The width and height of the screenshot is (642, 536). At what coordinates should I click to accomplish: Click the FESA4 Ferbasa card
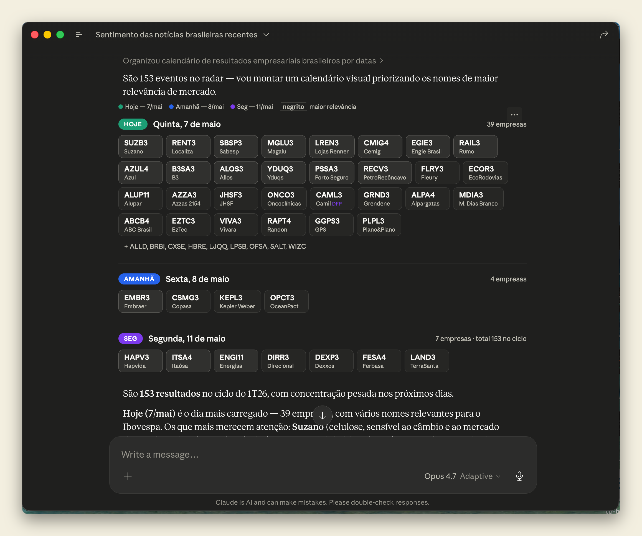click(x=379, y=361)
